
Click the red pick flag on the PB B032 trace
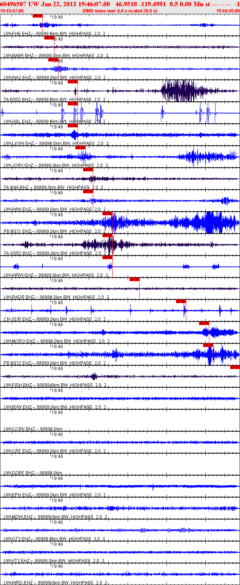pyautogui.click(x=208, y=345)
